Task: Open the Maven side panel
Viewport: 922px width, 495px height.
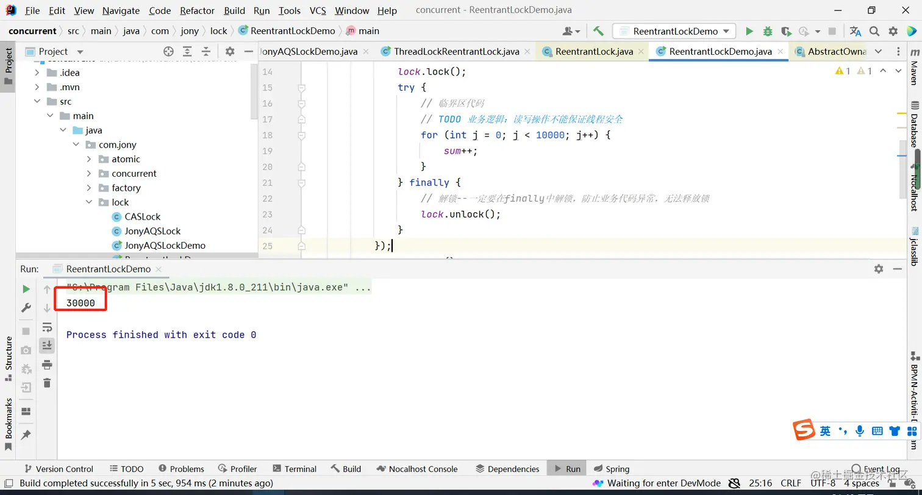Action: pyautogui.click(x=914, y=68)
